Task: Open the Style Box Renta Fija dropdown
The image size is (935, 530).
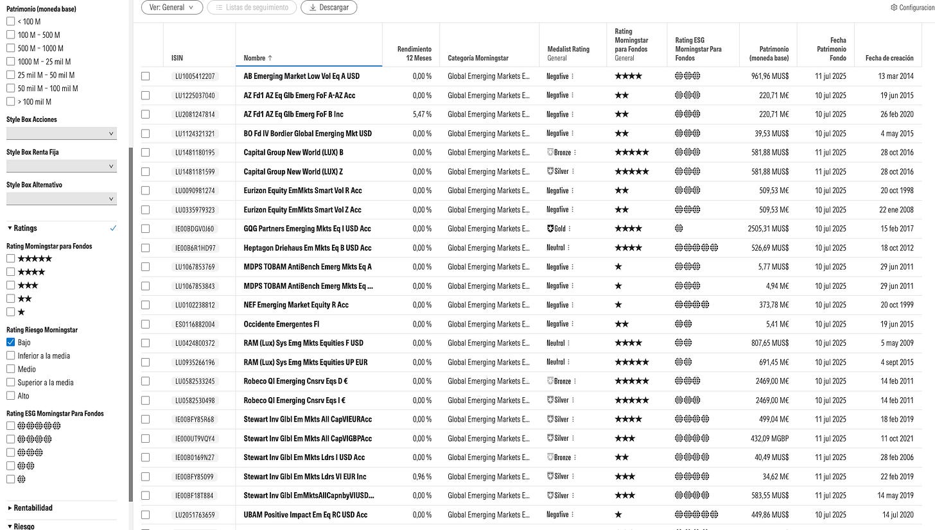Action: pos(62,166)
